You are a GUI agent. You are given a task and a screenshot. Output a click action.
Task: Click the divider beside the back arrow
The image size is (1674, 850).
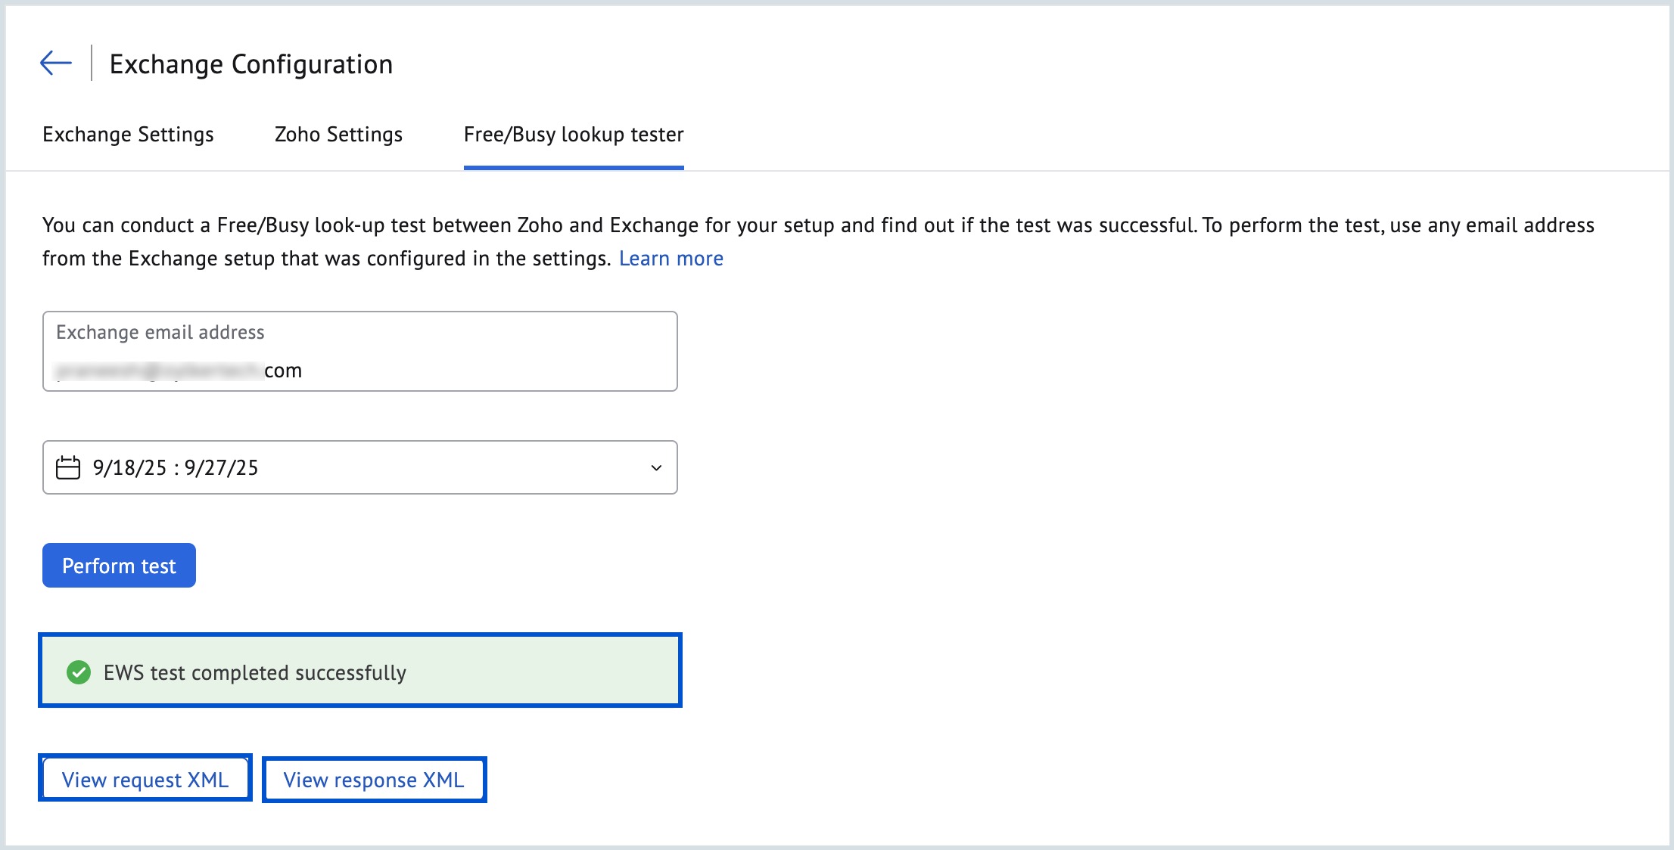[x=92, y=63]
